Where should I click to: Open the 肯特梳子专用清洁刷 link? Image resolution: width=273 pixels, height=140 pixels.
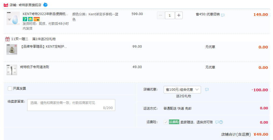pos(34,67)
